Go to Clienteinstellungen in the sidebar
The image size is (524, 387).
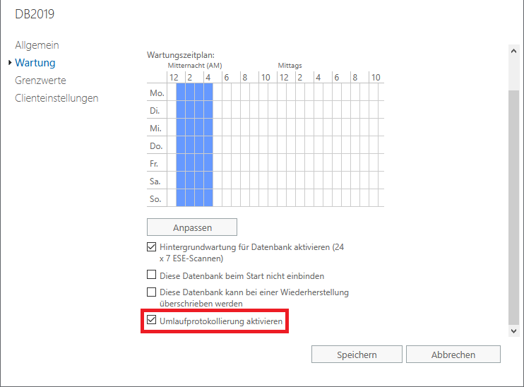56,98
